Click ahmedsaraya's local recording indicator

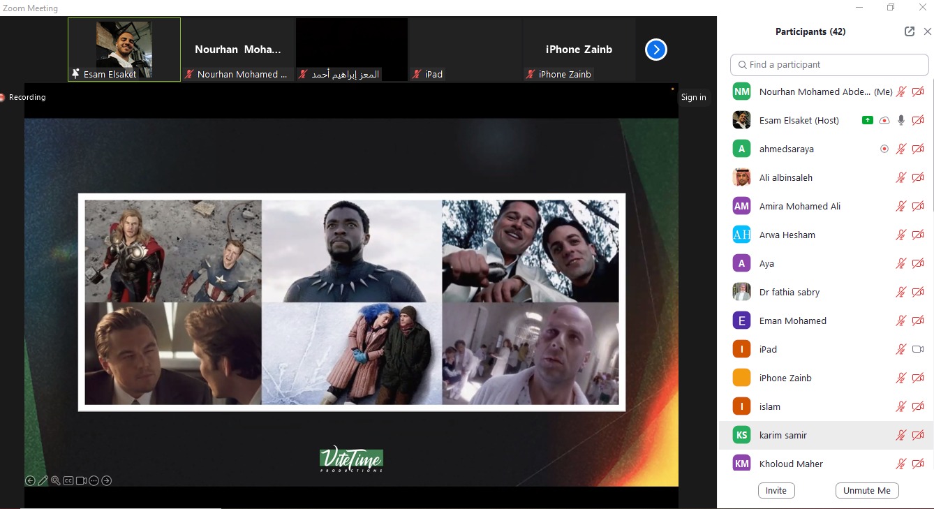click(884, 149)
